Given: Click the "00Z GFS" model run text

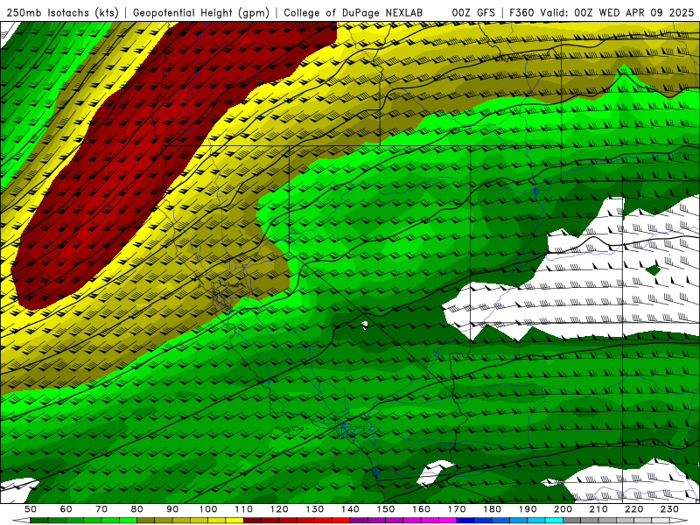Looking at the screenshot, I should [473, 13].
